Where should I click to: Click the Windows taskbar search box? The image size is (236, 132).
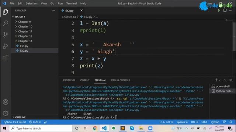click(x=41, y=128)
